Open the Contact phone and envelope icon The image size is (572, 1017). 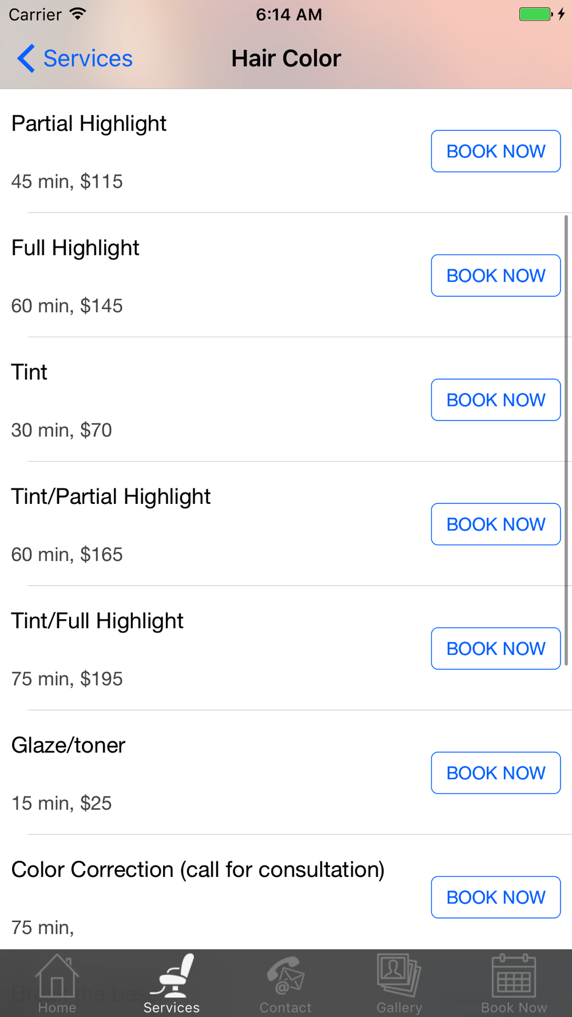pyautogui.click(x=285, y=976)
